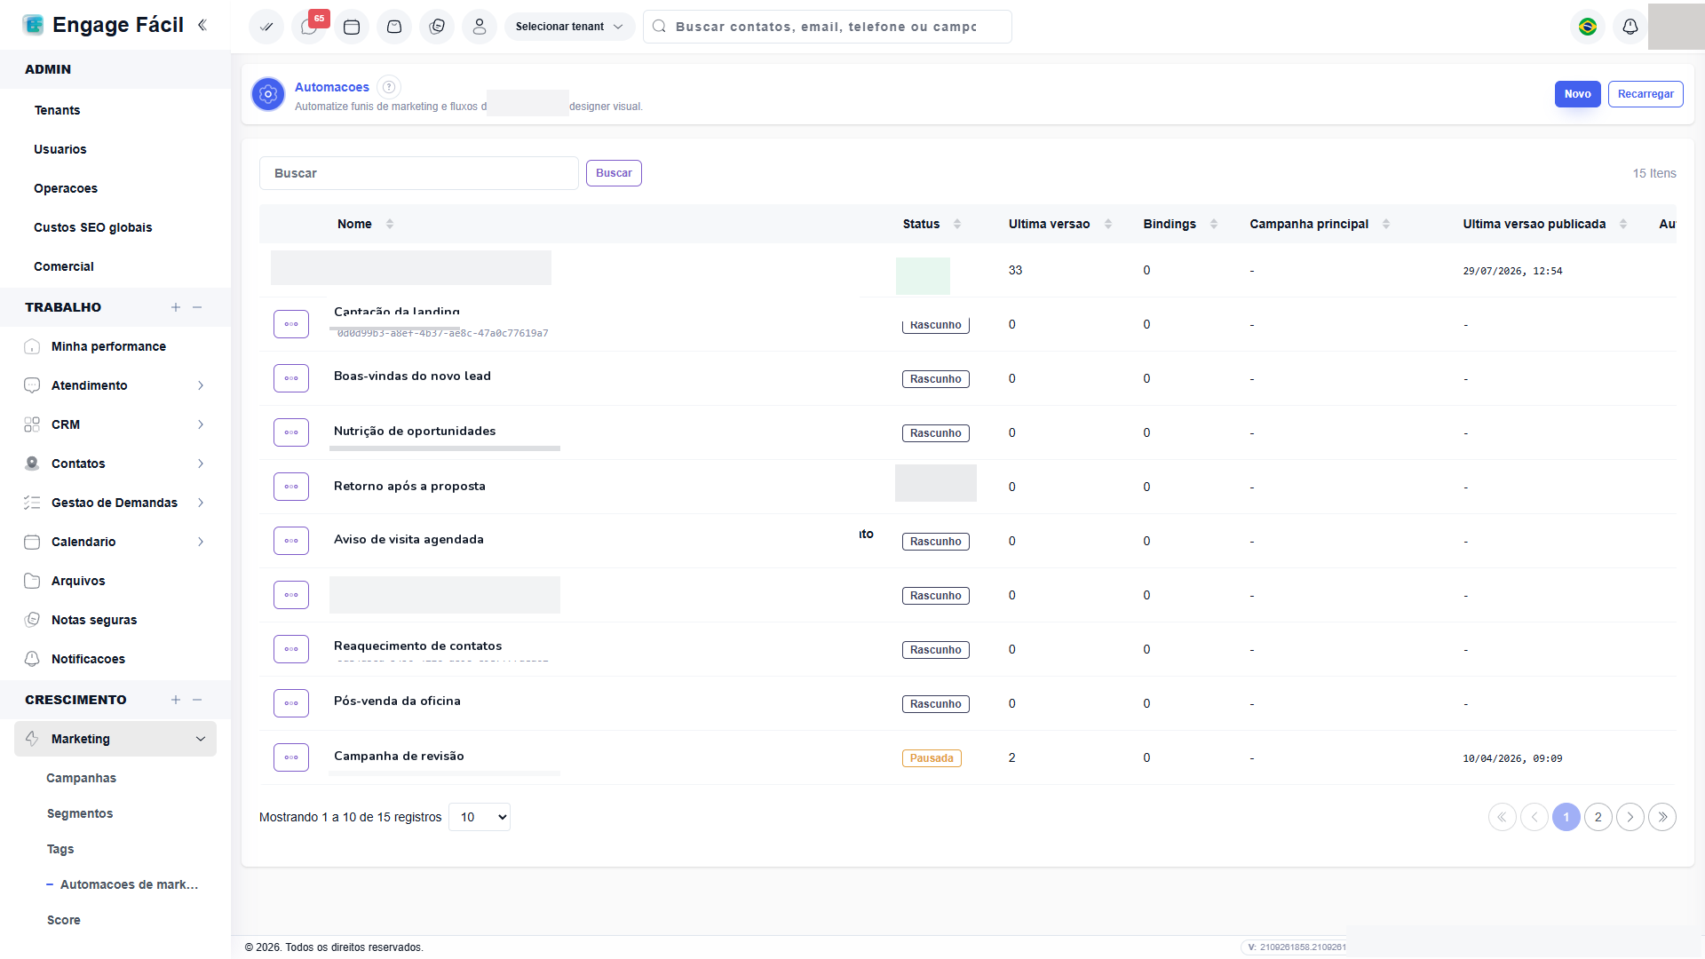1705x959 pixels.
Task: Open Minha performance in sidebar
Action: [x=108, y=346]
